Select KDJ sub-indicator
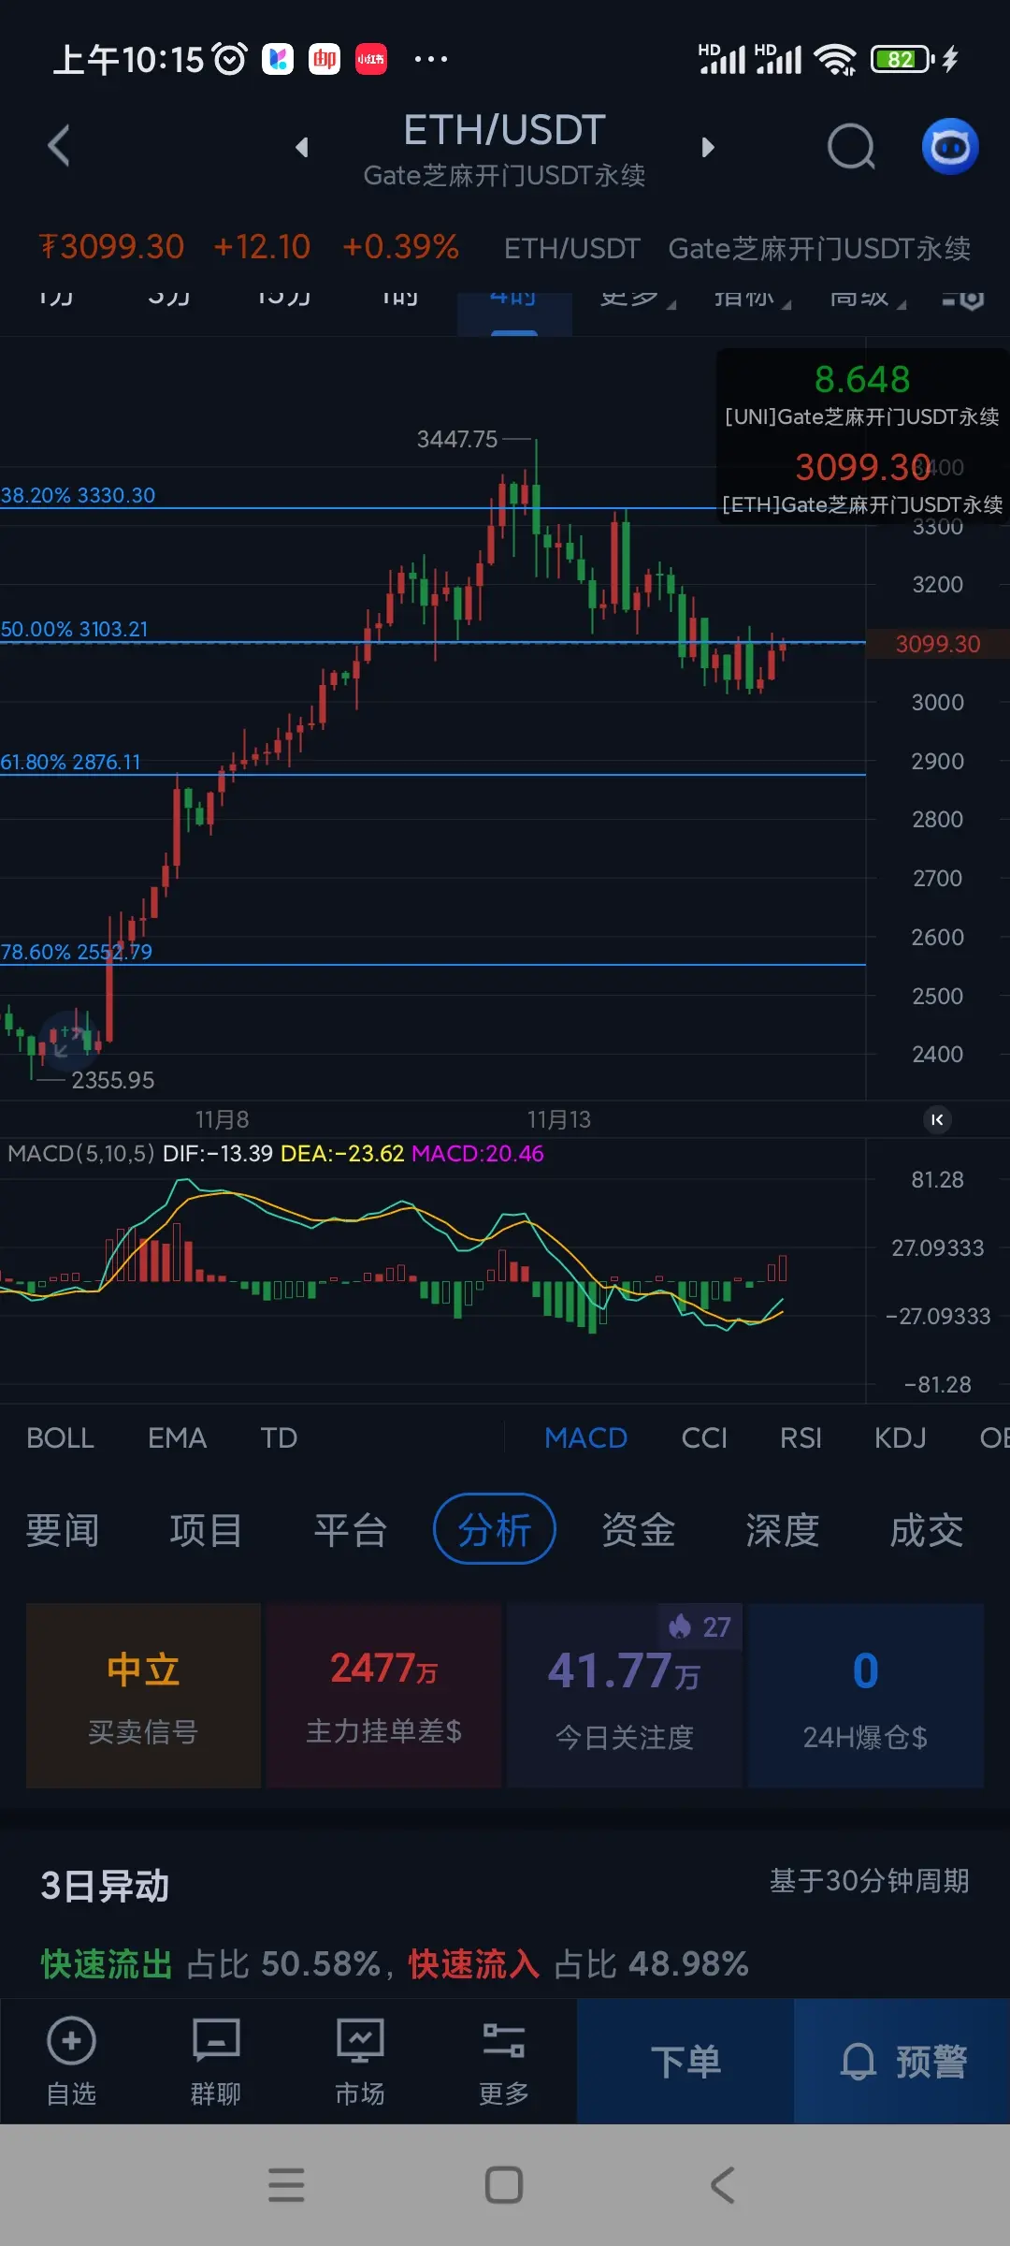This screenshot has width=1010, height=2246. click(x=901, y=1437)
